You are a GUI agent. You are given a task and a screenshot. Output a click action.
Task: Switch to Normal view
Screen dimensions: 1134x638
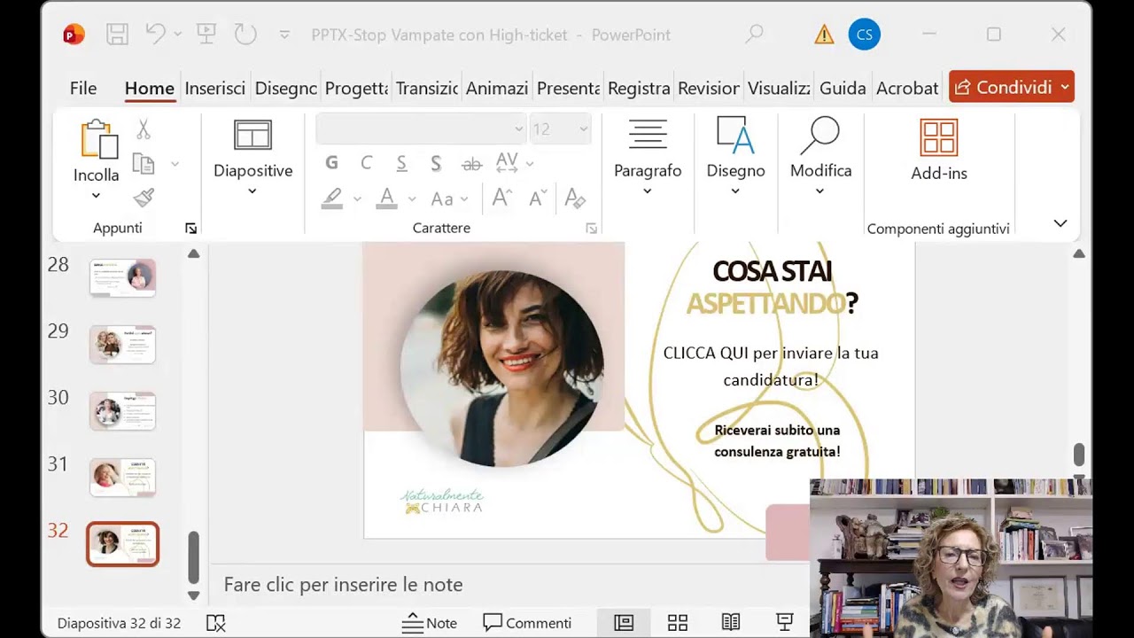(624, 623)
